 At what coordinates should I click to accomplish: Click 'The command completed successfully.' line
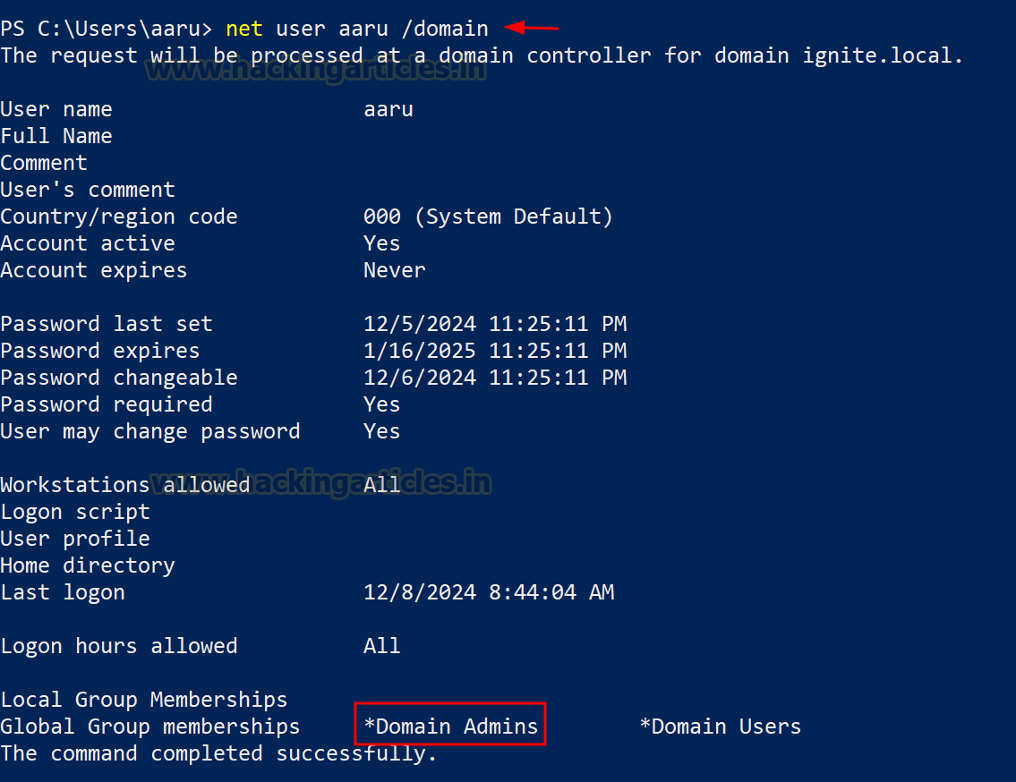pyautogui.click(x=218, y=754)
